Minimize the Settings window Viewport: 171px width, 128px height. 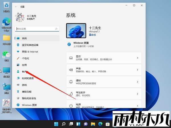click(x=127, y=5)
